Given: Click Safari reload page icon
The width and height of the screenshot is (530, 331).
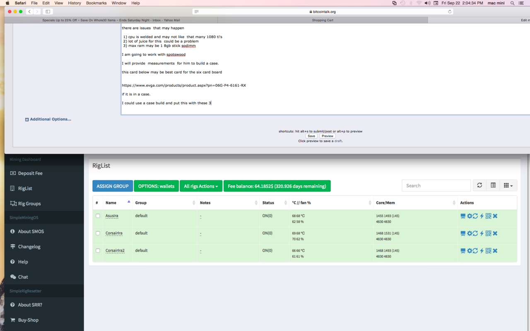Looking at the screenshot, I should [x=450, y=12].
